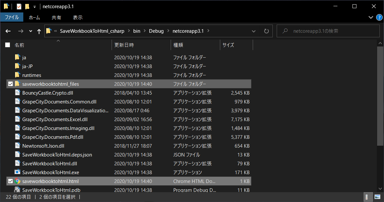This screenshot has height=202, width=384.
Task: Expand the chevron after netcoreapp3.1 breadcrumb
Action: click(208, 31)
